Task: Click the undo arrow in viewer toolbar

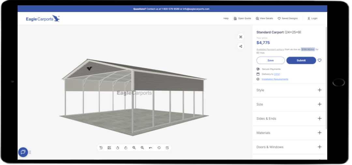Action: pyautogui.click(x=151, y=148)
